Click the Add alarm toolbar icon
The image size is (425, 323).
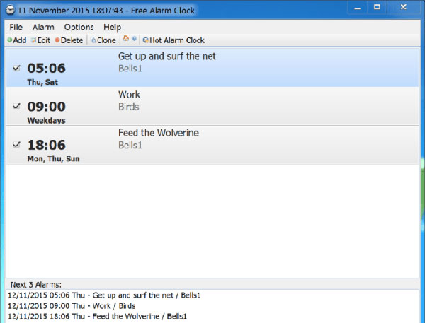click(x=16, y=40)
